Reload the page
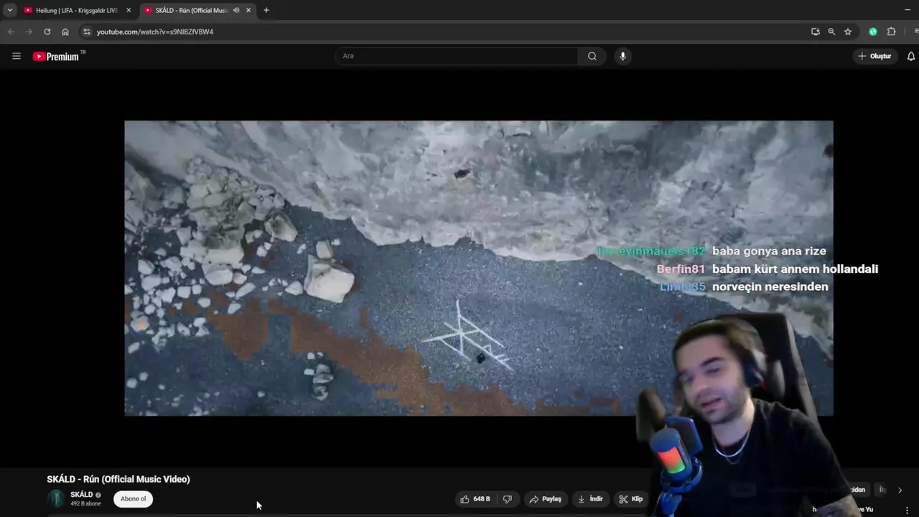Image resolution: width=919 pixels, height=517 pixels. coord(47,32)
